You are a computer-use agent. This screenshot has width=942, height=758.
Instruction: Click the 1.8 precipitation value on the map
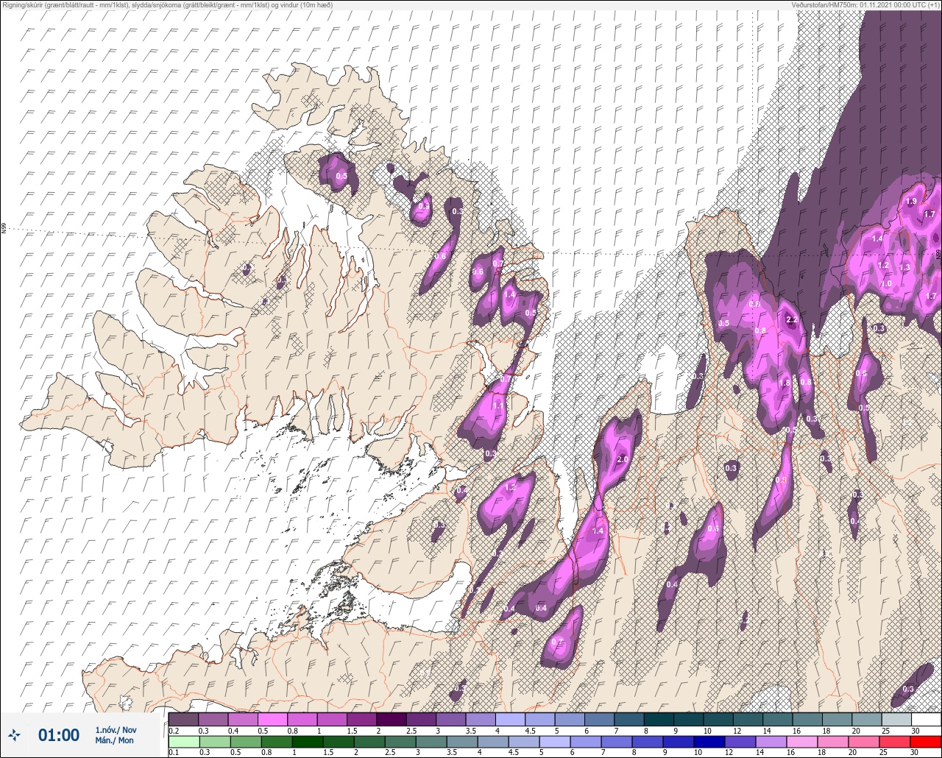coord(785,383)
